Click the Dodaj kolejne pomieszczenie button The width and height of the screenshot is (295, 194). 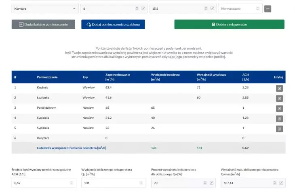point(43,25)
